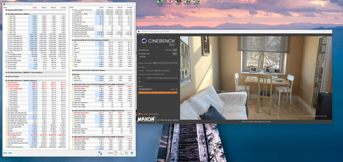Viewport: 343px width, 162px height.
Task: Click the clock reset icon in HWiNFO bottom bar
Action: [x=115, y=153]
